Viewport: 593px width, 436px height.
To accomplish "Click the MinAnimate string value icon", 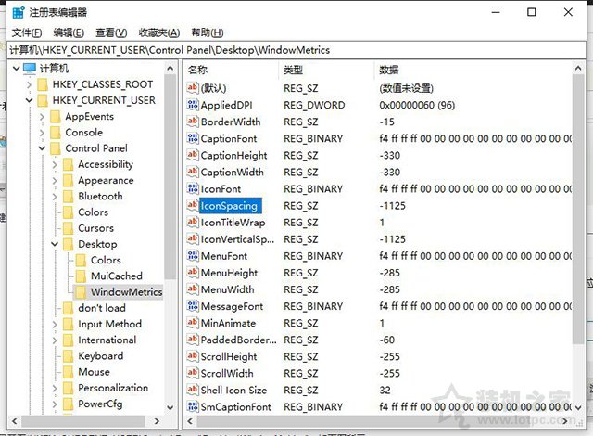I will (x=193, y=323).
